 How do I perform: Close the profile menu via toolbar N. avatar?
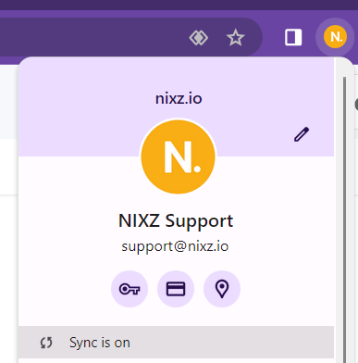coord(335,37)
